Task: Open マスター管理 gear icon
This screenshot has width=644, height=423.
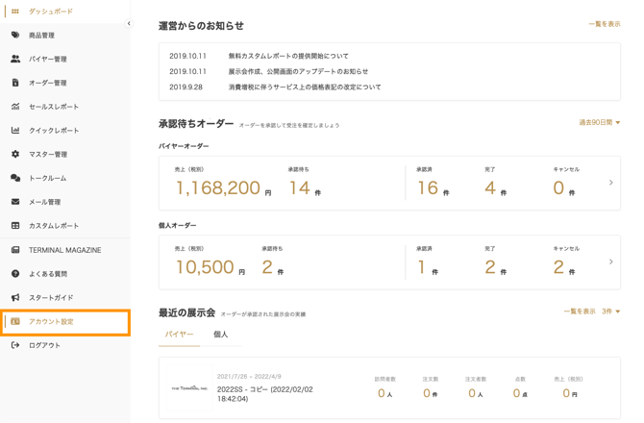Action: click(x=15, y=154)
